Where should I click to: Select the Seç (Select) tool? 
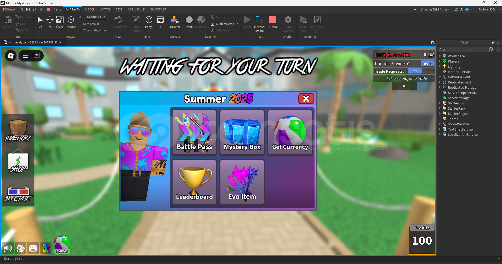pos(40,22)
